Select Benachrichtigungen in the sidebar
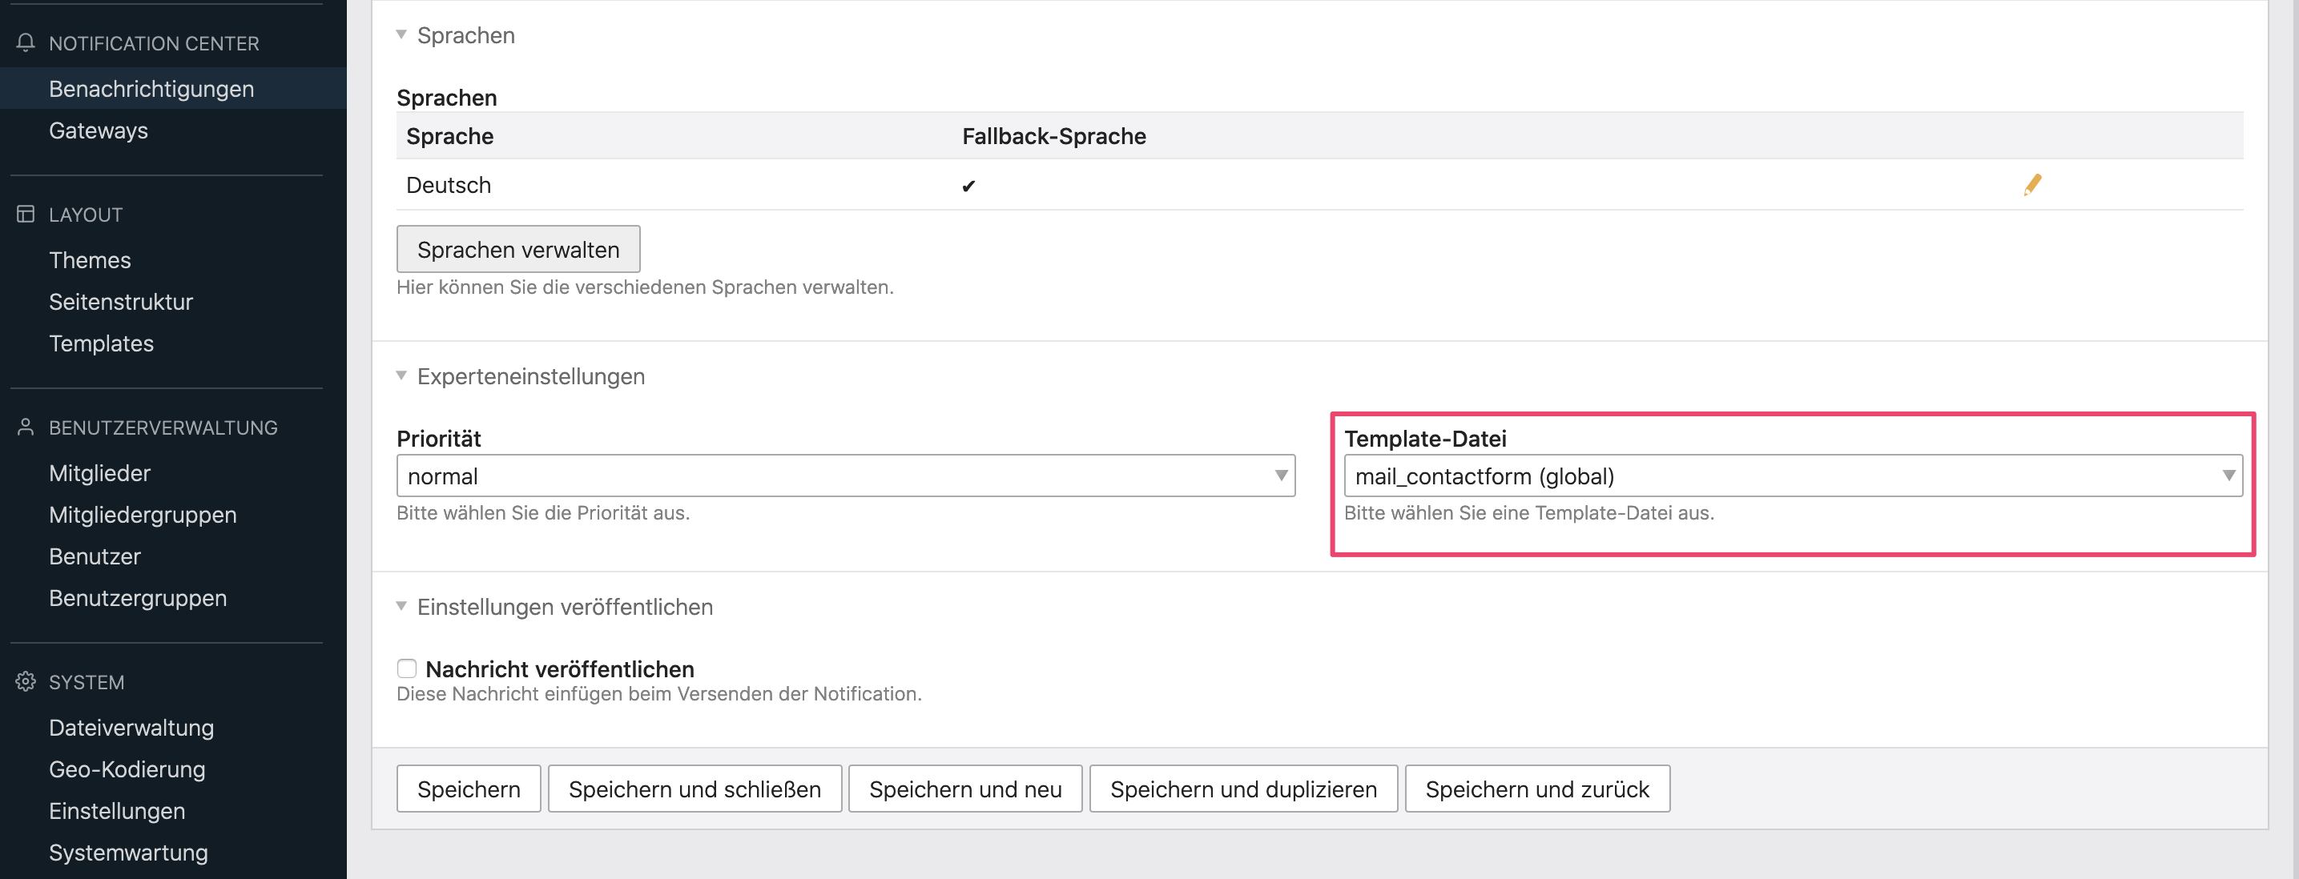The width and height of the screenshot is (2299, 879). click(x=150, y=88)
